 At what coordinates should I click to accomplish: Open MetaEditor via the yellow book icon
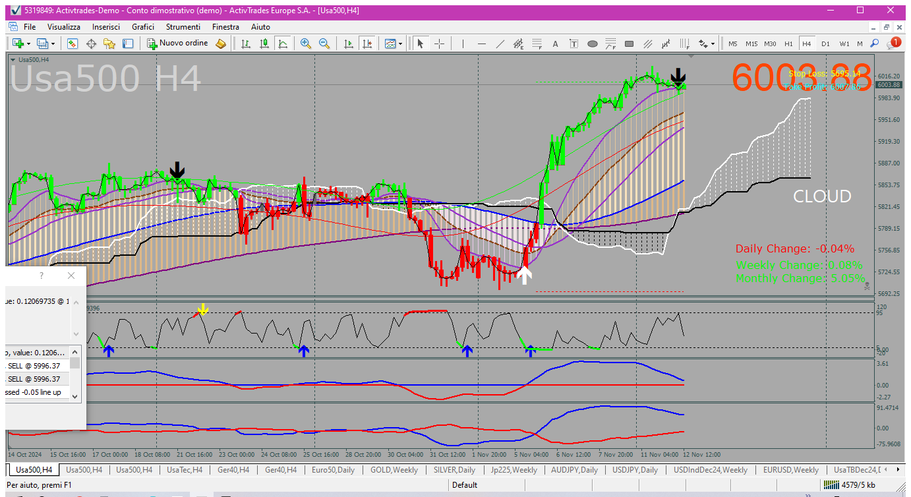(x=221, y=44)
